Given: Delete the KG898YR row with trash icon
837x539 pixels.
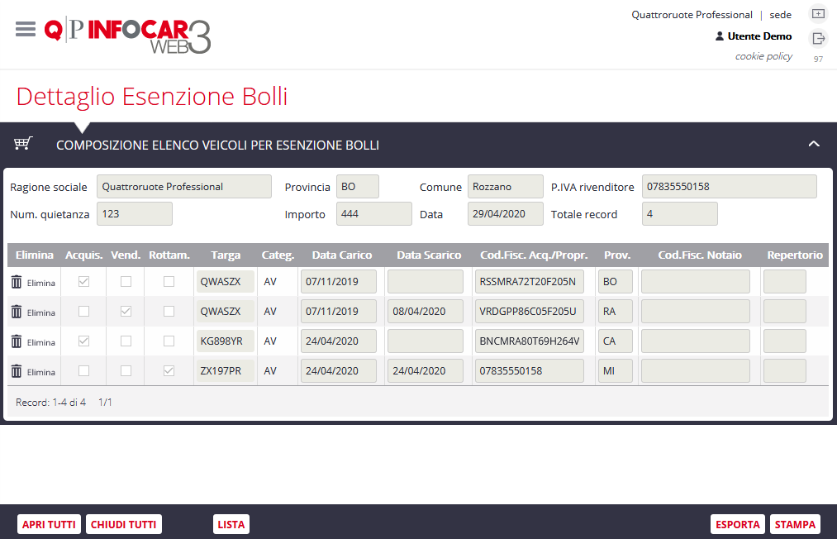Looking at the screenshot, I should (x=17, y=341).
